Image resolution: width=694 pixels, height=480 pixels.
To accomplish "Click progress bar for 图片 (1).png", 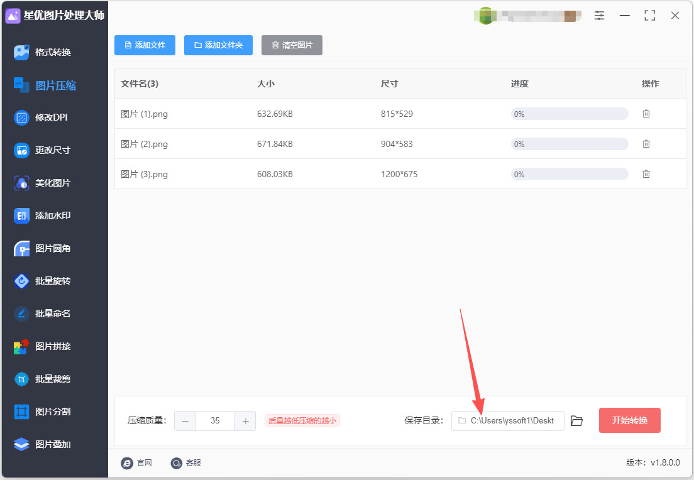I will point(570,114).
